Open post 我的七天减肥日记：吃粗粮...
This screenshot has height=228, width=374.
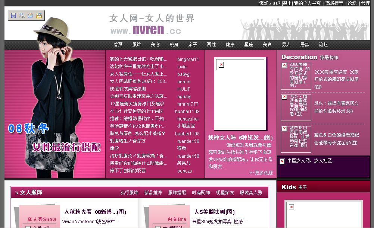click(x=138, y=59)
